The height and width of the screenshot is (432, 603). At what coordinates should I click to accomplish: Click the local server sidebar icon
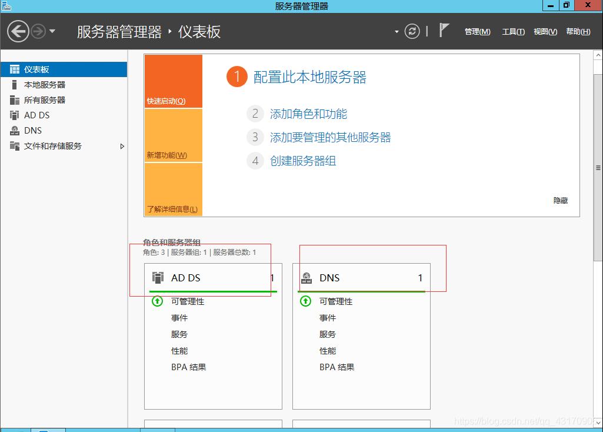pos(15,85)
